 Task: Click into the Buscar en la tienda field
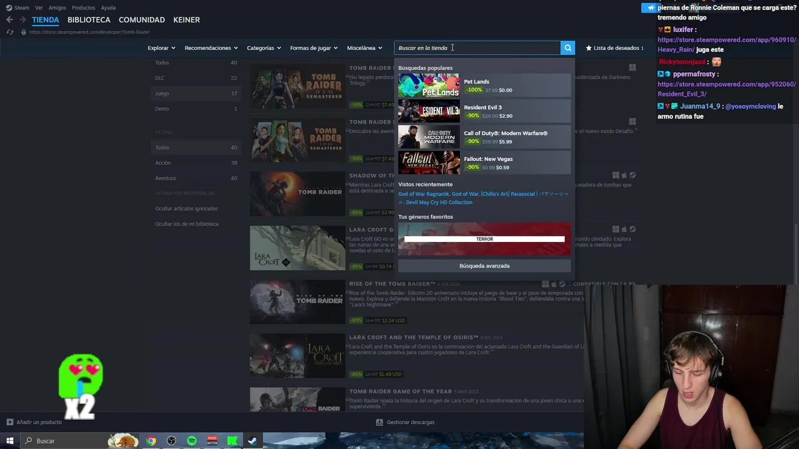click(478, 48)
